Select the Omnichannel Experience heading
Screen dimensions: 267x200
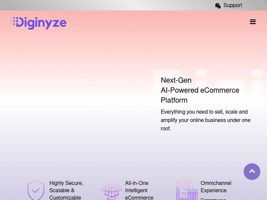pos(216,187)
